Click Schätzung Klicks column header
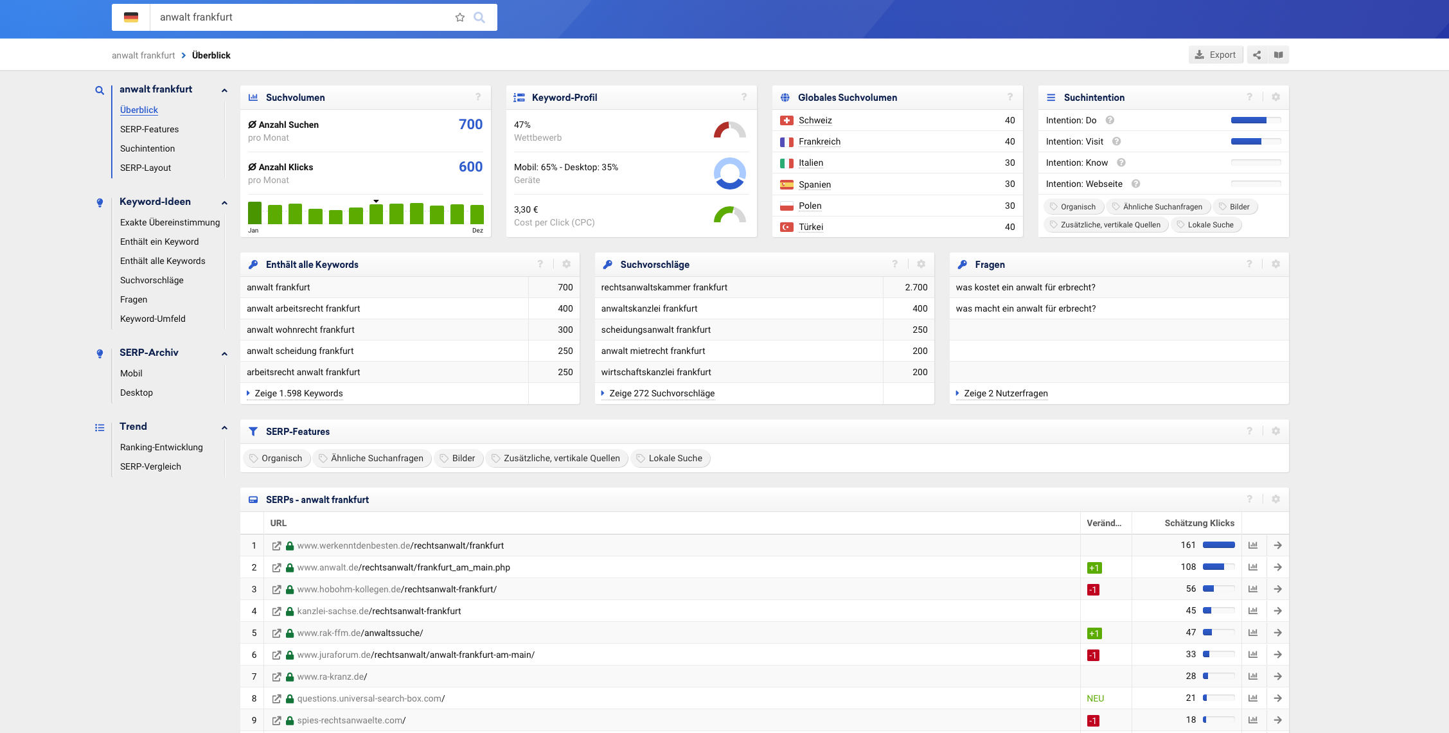Image resolution: width=1449 pixels, height=733 pixels. click(x=1199, y=523)
